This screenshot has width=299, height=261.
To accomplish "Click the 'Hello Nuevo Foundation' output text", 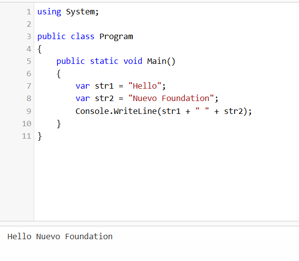I will [x=60, y=237].
